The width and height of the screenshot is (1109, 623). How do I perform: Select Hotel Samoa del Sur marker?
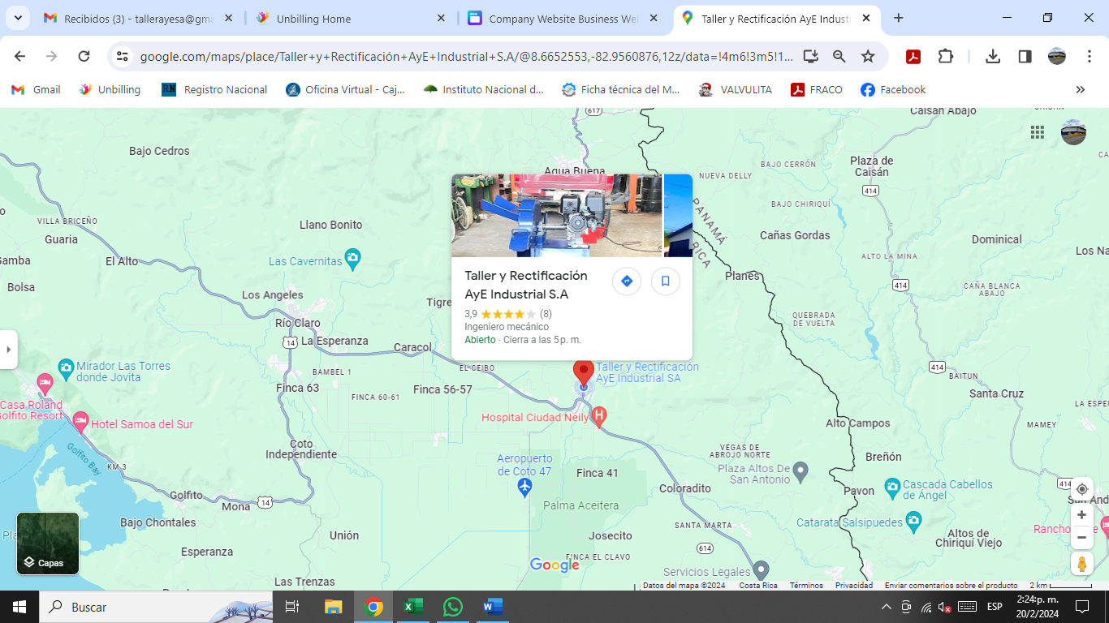tap(80, 422)
